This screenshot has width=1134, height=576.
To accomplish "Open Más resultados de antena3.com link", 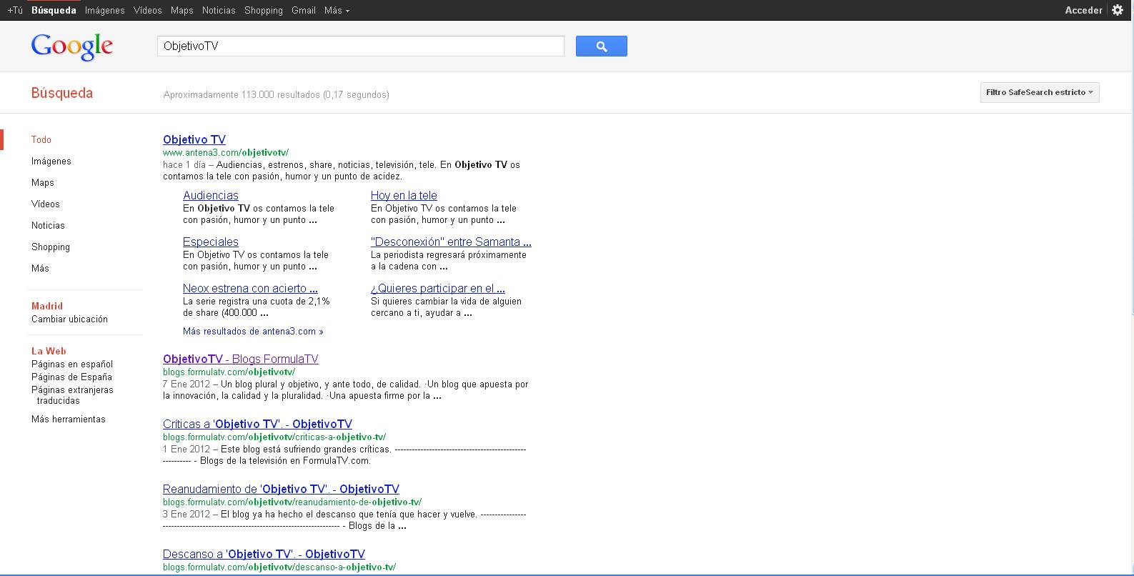I will pos(253,332).
